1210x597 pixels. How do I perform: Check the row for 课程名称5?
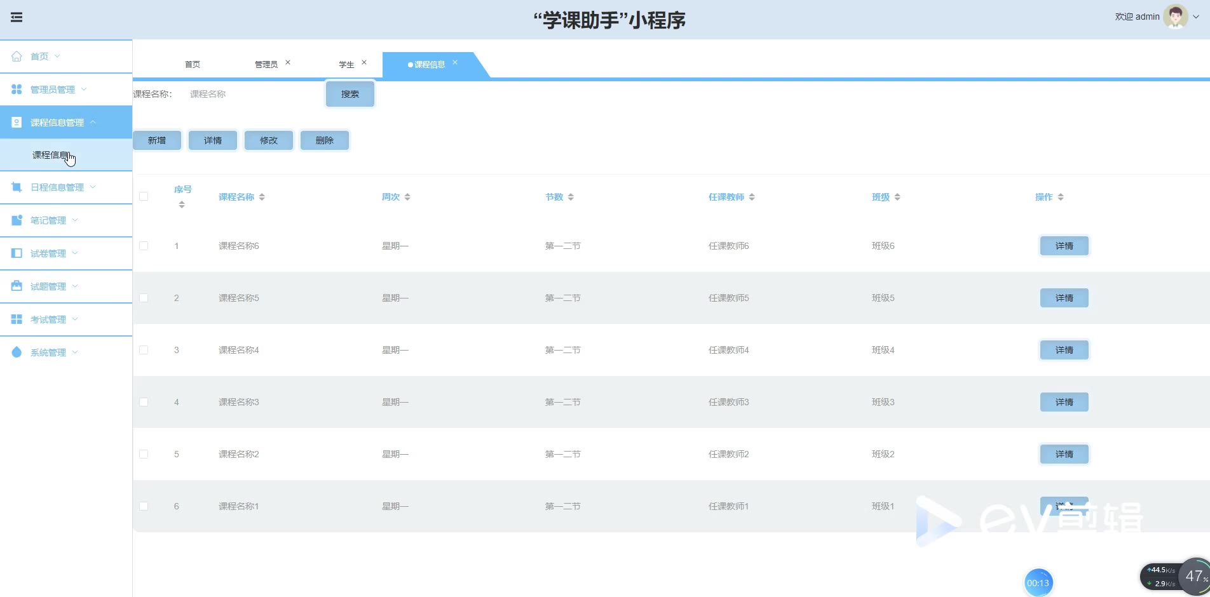pyautogui.click(x=144, y=298)
